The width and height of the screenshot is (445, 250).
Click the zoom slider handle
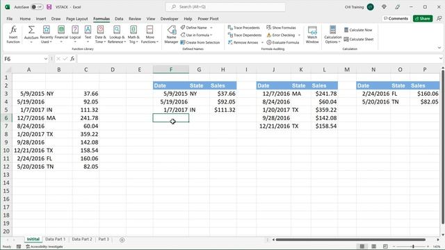point(413,247)
